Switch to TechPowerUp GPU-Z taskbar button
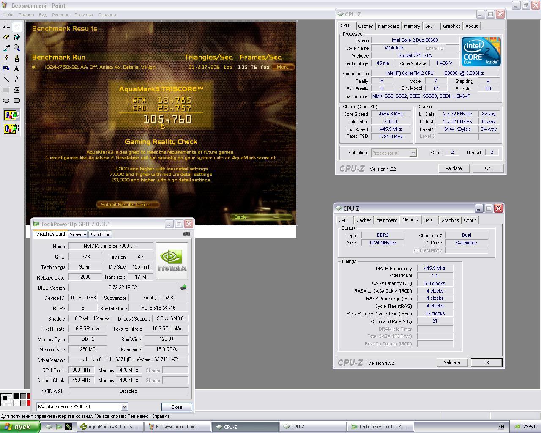Image resolution: width=541 pixels, height=433 pixels. (380, 427)
